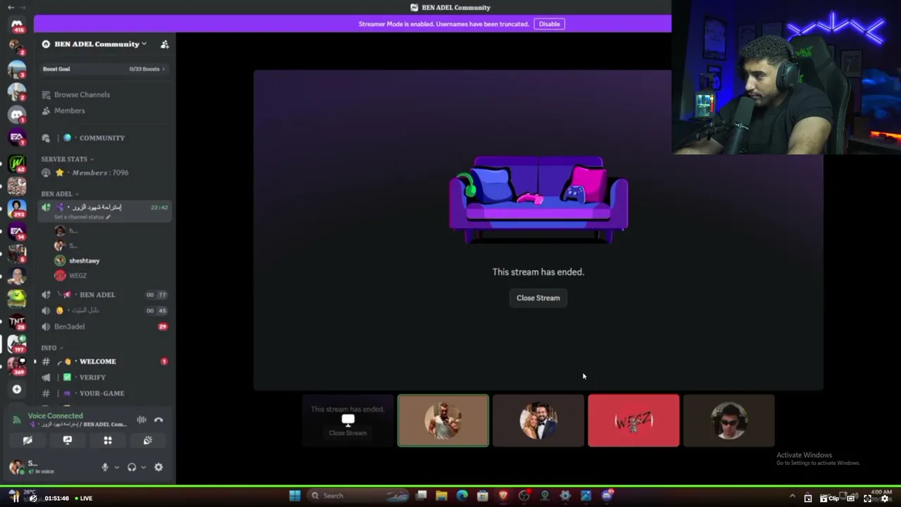Viewport: 901px width, 507px height.
Task: Open headphone output device options arrow
Action: pyautogui.click(x=144, y=467)
